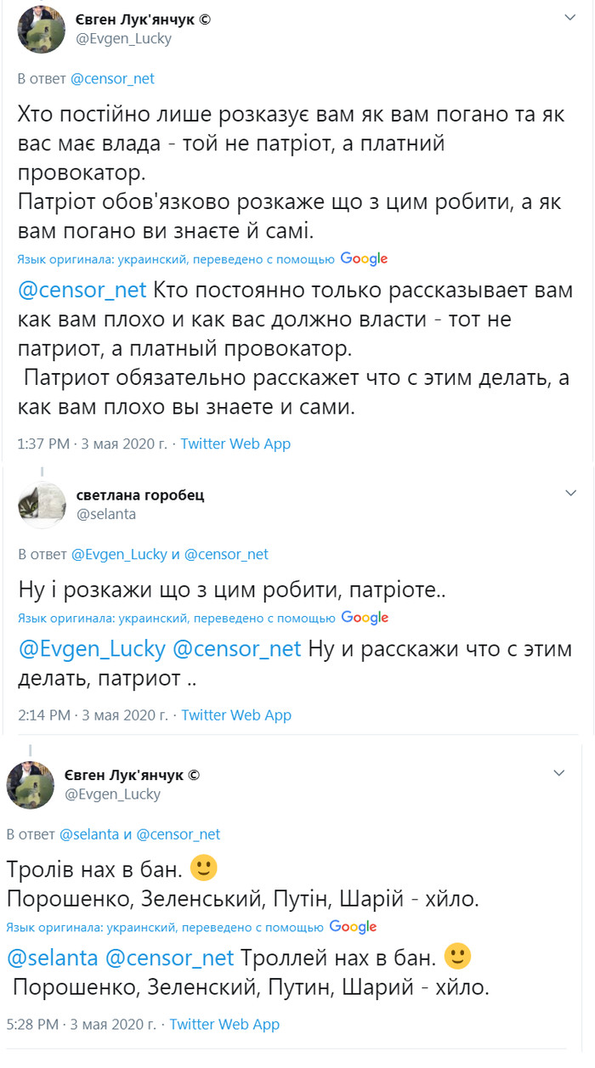Click the third tweet's profile picture
This screenshot has width=595, height=1068.
click(31, 784)
